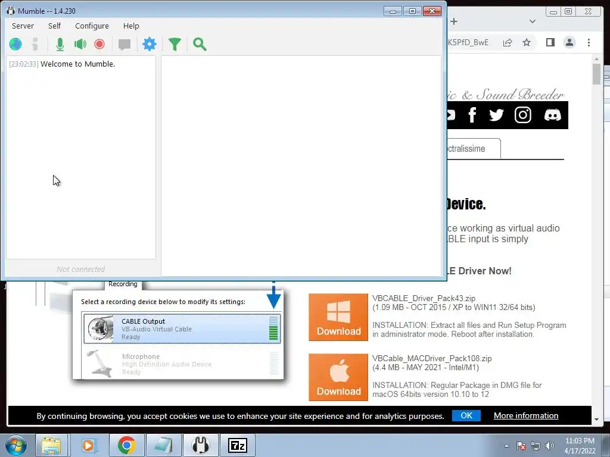Open Chrome profile avatar icon
Screen dimensions: 610x457
[x=569, y=42]
